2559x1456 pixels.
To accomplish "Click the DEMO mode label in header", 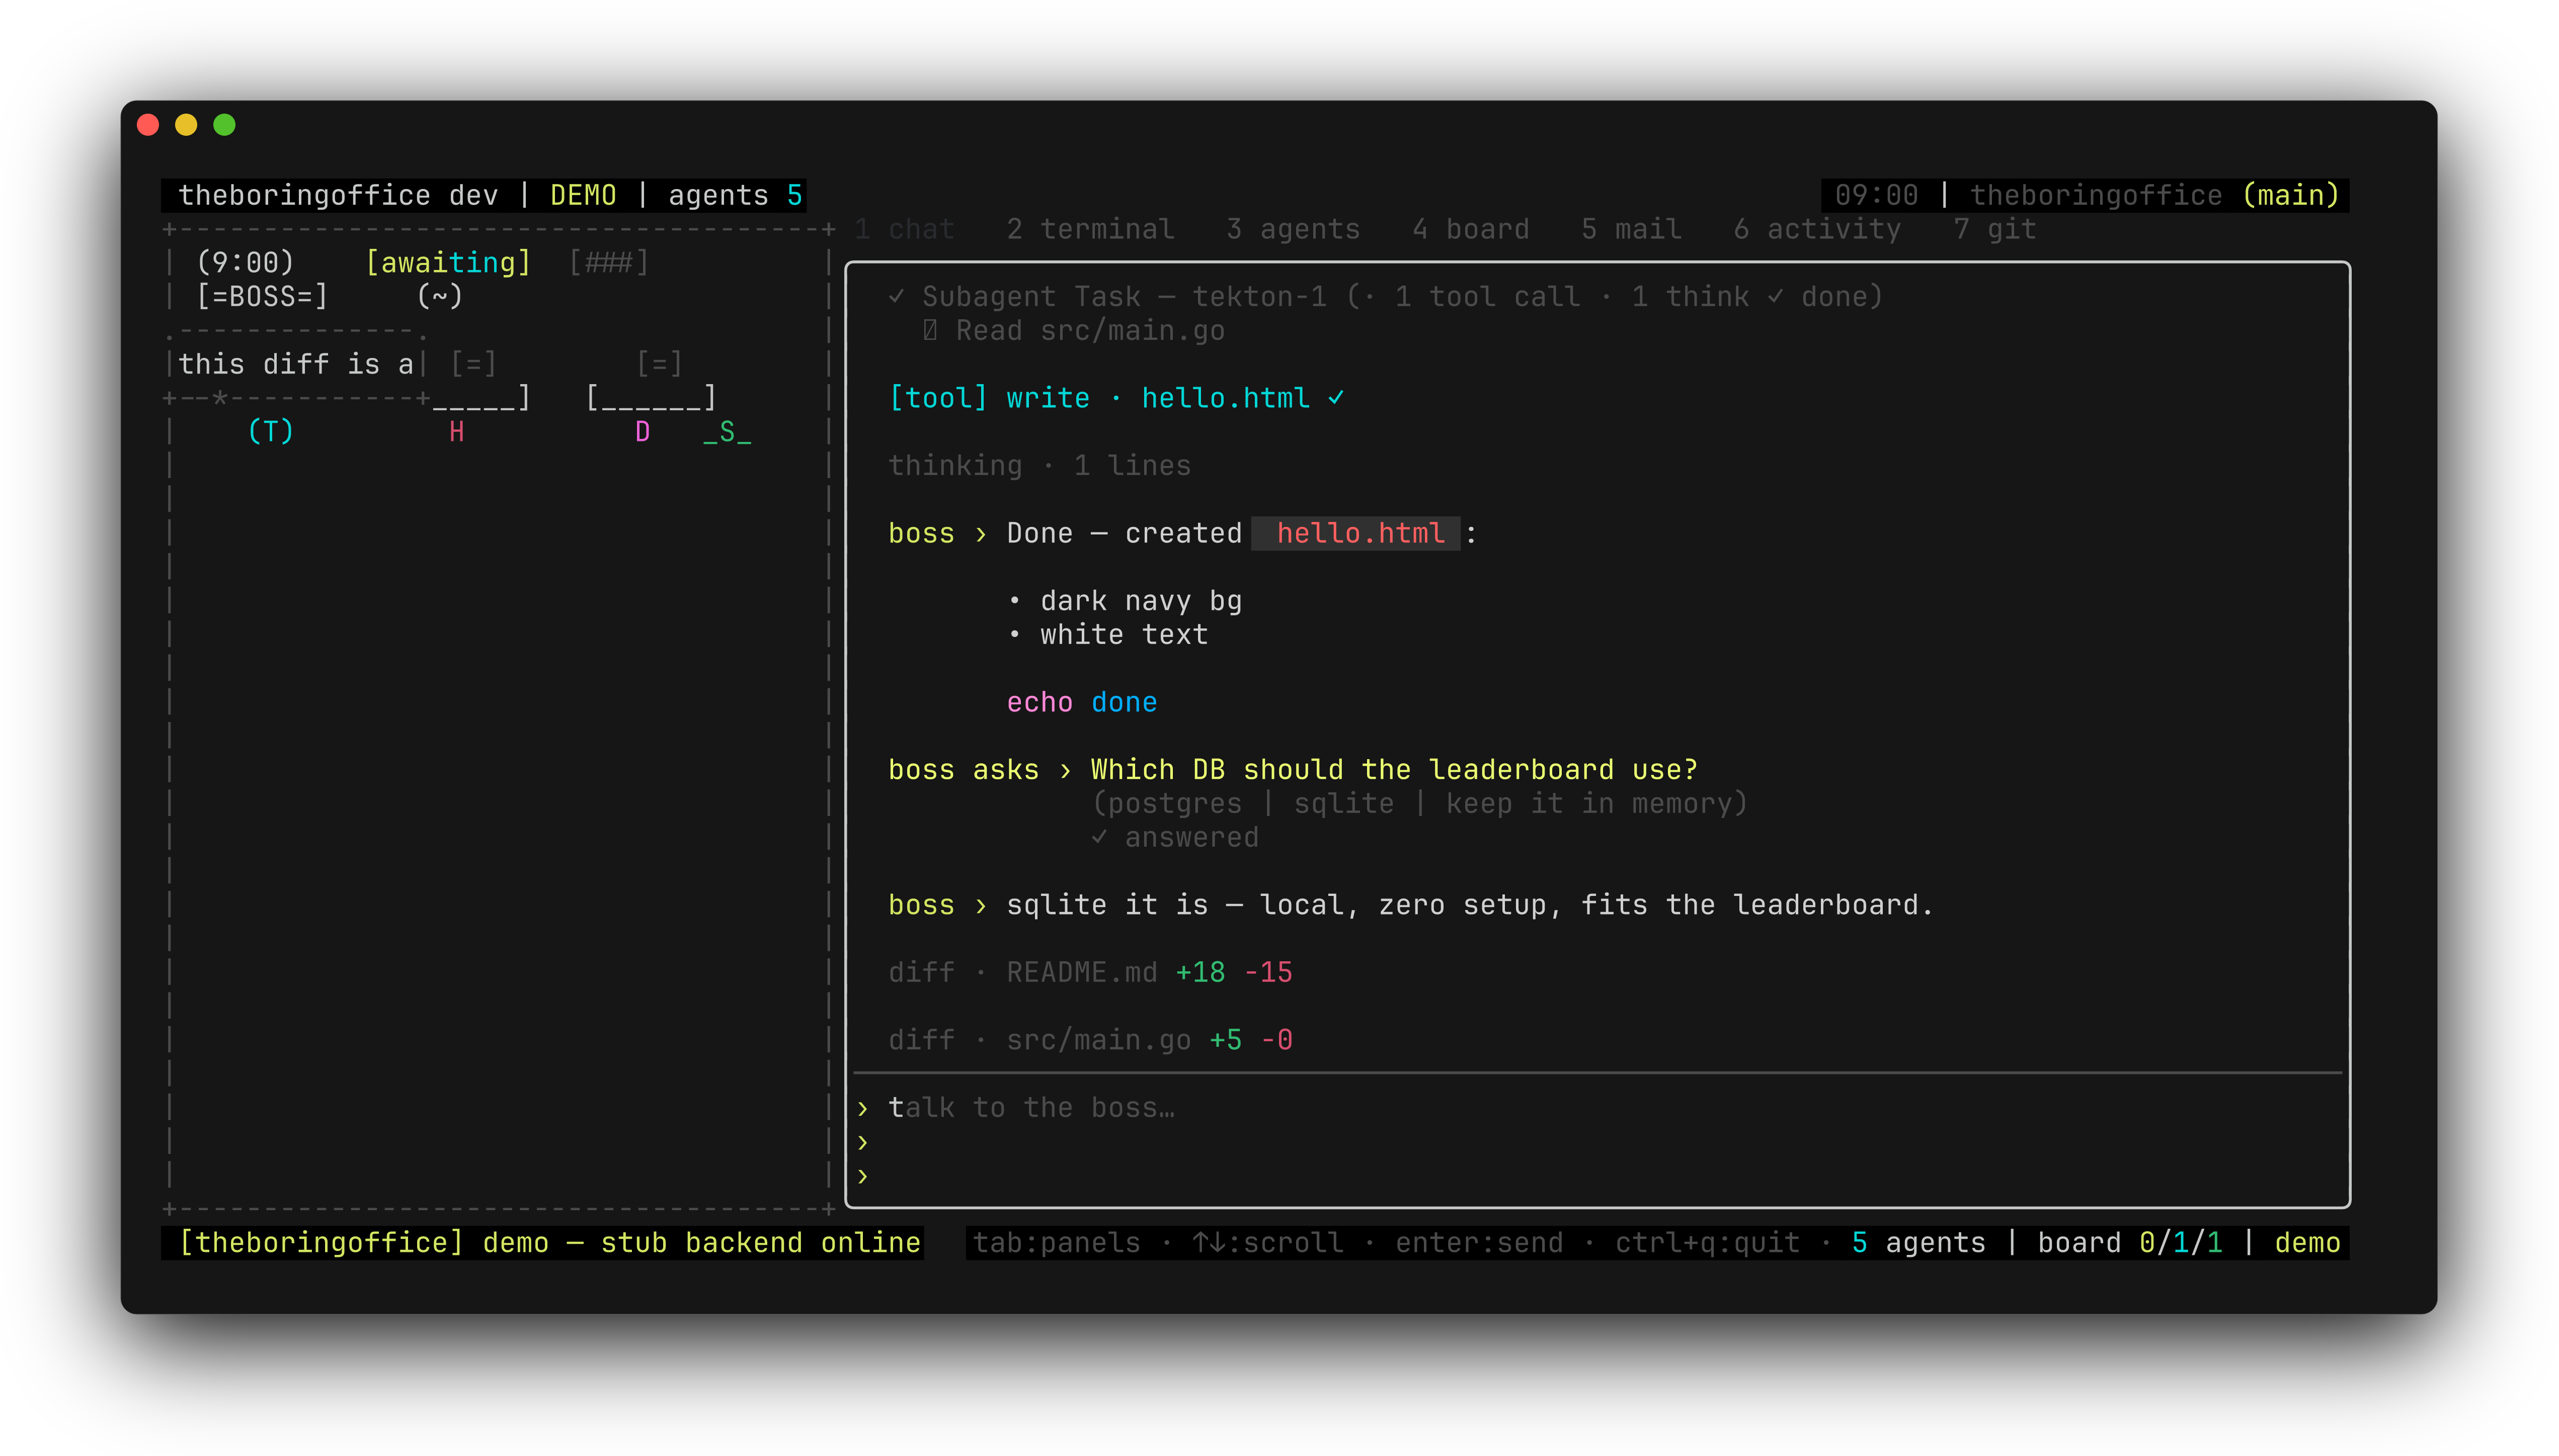I will [x=583, y=195].
